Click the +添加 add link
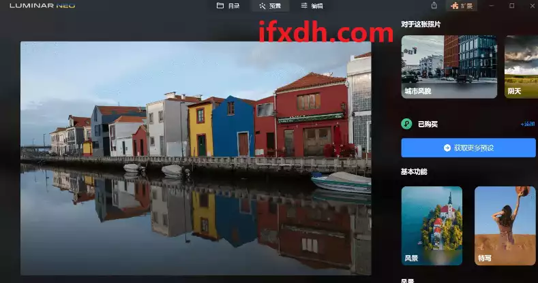The height and width of the screenshot is (283, 538). 527,124
